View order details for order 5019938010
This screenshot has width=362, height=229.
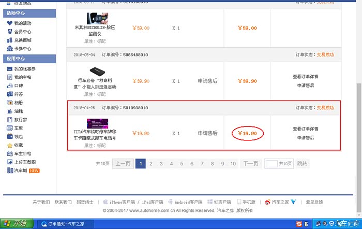pos(306,129)
